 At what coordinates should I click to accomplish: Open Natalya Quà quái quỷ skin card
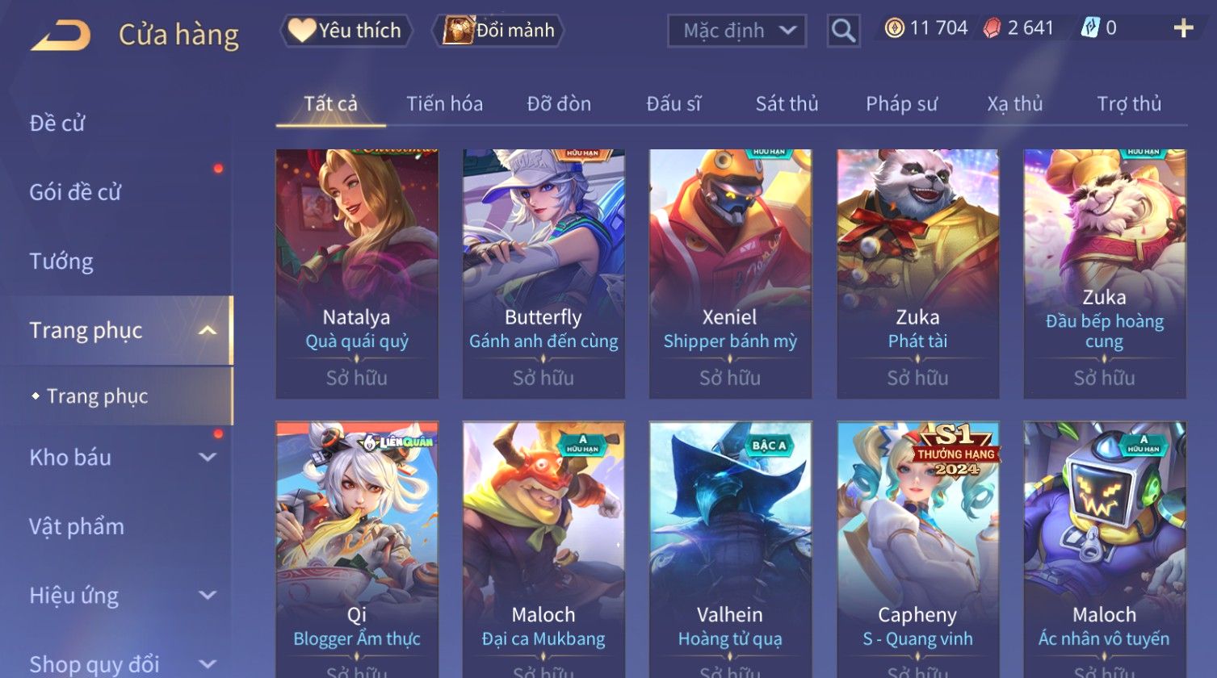pyautogui.click(x=357, y=274)
